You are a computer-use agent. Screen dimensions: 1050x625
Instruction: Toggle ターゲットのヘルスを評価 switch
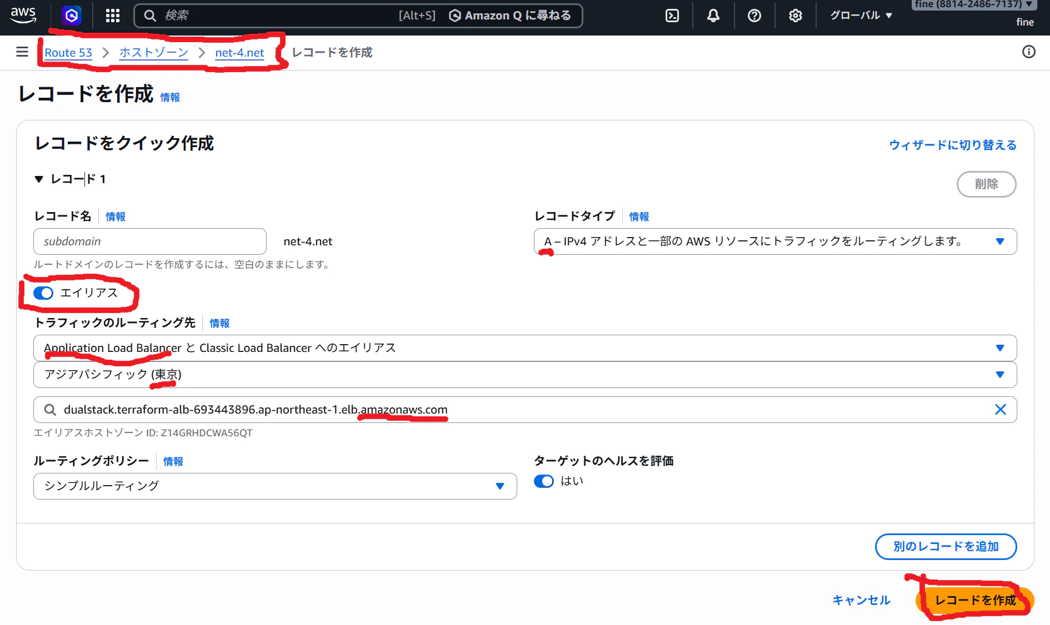pos(544,481)
